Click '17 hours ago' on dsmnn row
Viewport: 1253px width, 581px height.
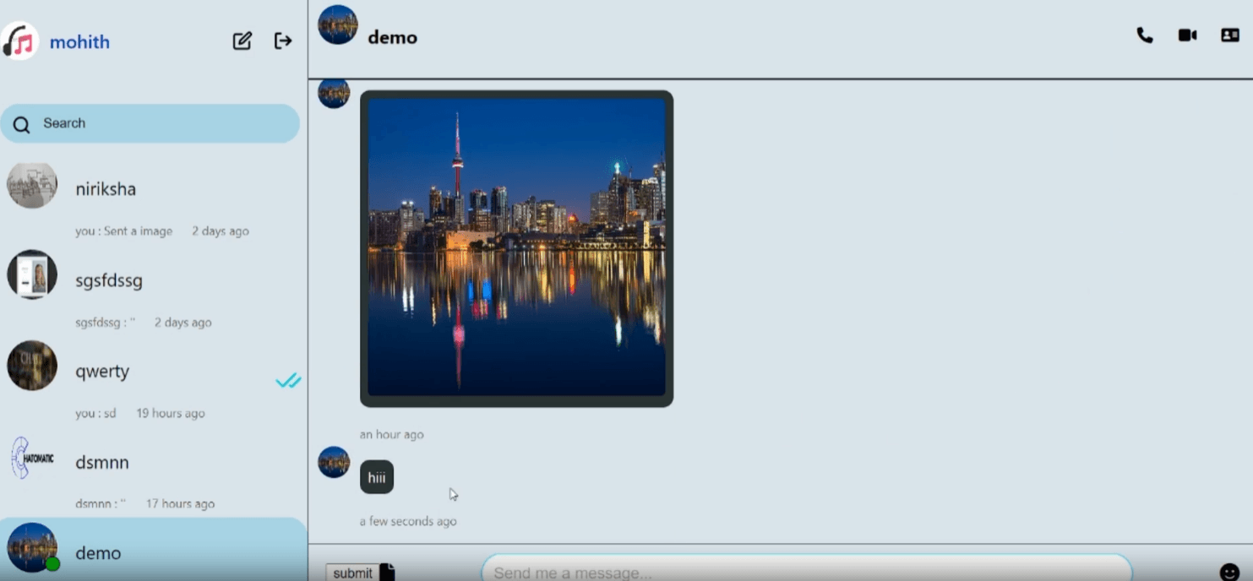pos(180,503)
